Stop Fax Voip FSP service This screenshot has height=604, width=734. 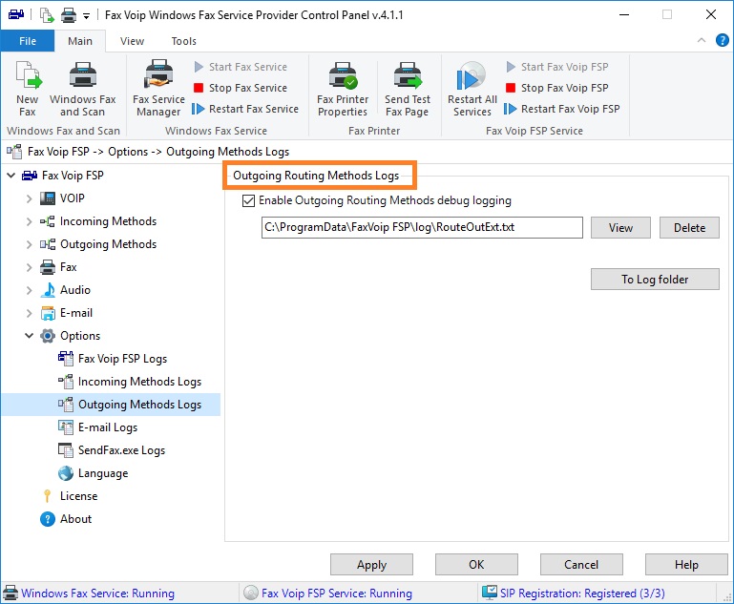point(557,88)
